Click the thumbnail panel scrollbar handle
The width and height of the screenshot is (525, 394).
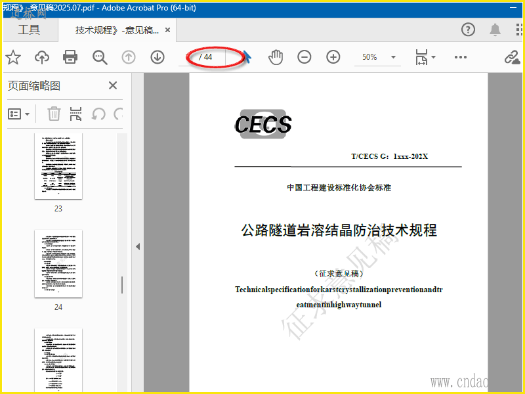pyautogui.click(x=122, y=285)
